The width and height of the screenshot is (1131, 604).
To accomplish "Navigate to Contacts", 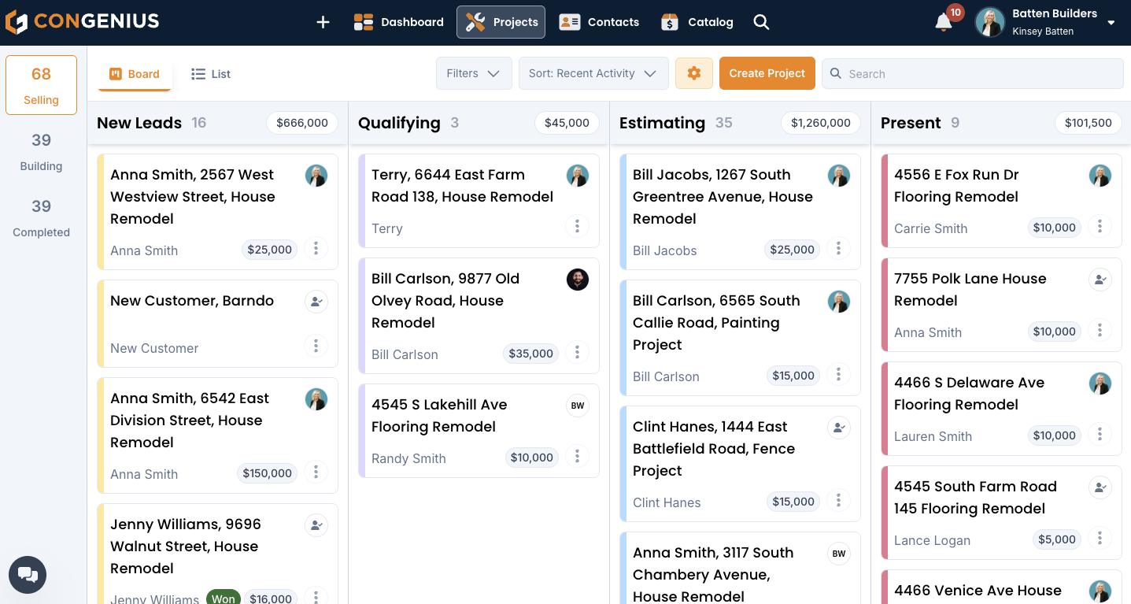I will pyautogui.click(x=599, y=22).
